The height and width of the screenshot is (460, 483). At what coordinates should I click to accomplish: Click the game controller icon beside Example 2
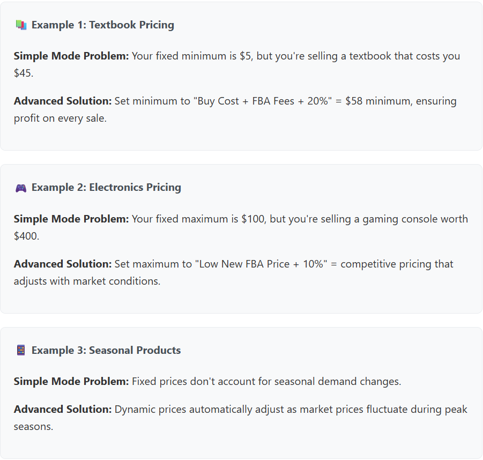(x=21, y=188)
